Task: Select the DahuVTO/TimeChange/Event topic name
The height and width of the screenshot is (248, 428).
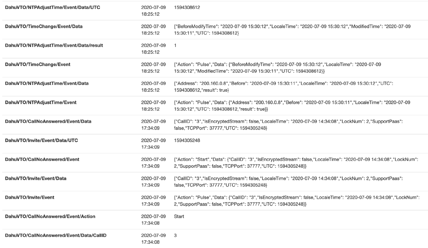Action: (x=37, y=65)
